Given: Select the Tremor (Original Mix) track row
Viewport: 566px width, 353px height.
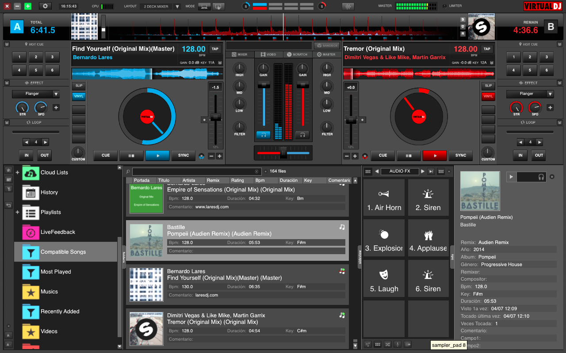Looking at the screenshot, I should (237, 327).
